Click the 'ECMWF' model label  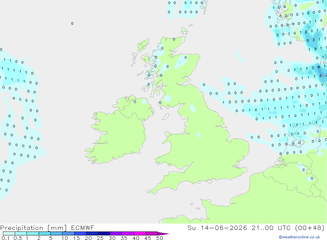[x=83, y=228]
